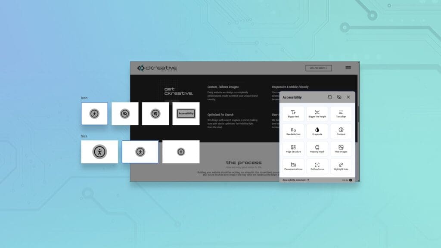Reset accessibility settings with the undo arrow
This screenshot has height=248, width=441.
pyautogui.click(x=330, y=97)
